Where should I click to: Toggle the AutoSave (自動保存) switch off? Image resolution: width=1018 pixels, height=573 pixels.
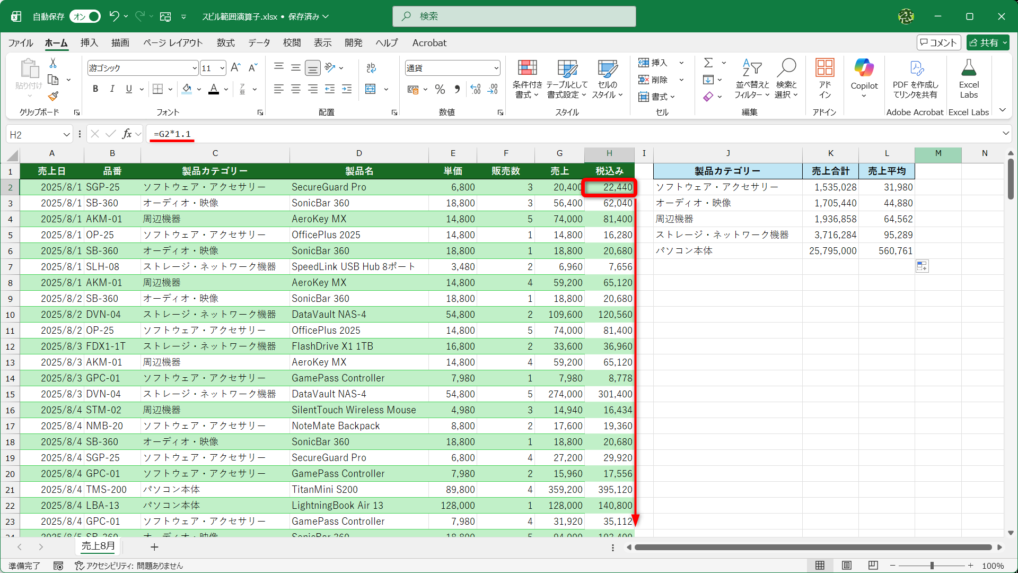coord(85,16)
